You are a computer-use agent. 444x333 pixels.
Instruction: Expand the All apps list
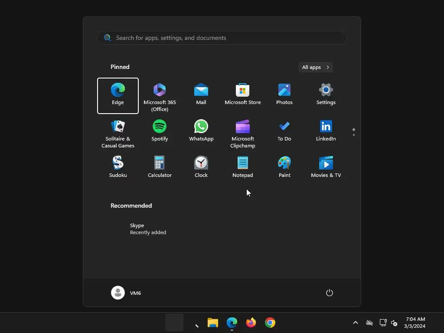316,67
